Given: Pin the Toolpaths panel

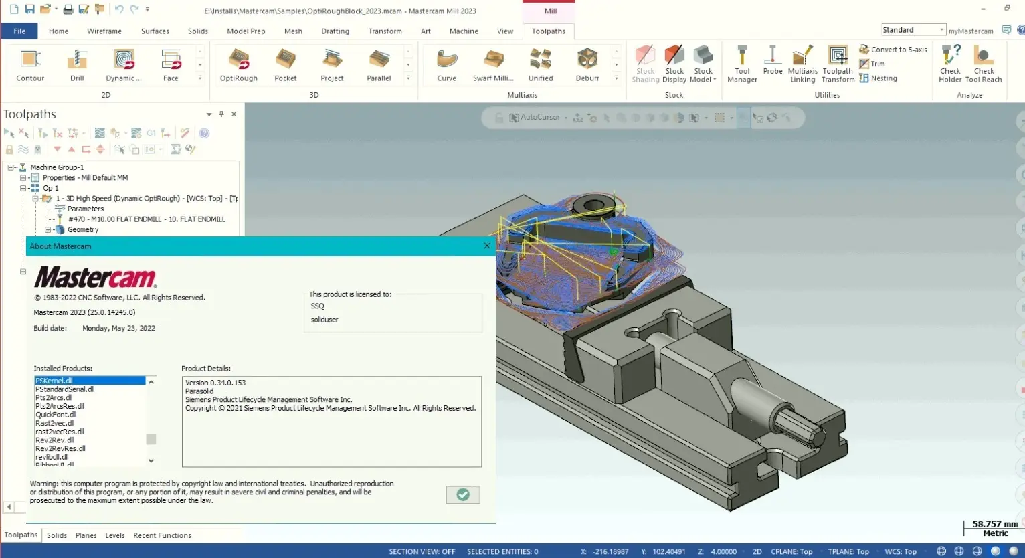Looking at the screenshot, I should 221,114.
